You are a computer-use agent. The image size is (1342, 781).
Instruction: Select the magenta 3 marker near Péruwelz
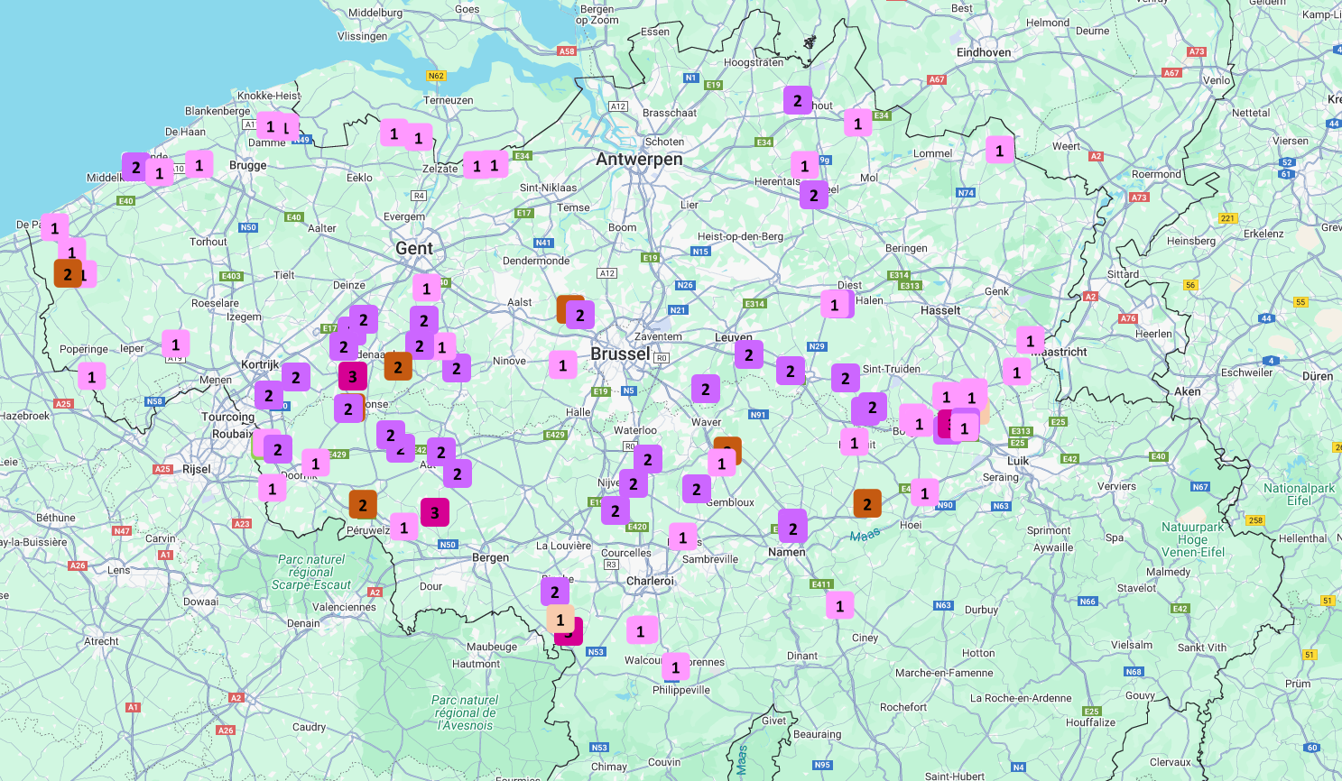pyautogui.click(x=434, y=512)
